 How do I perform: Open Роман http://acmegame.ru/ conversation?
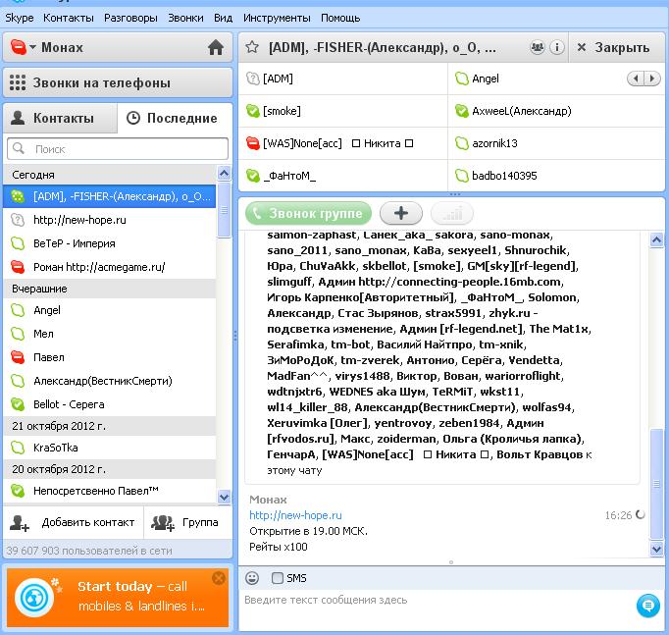click(x=110, y=267)
